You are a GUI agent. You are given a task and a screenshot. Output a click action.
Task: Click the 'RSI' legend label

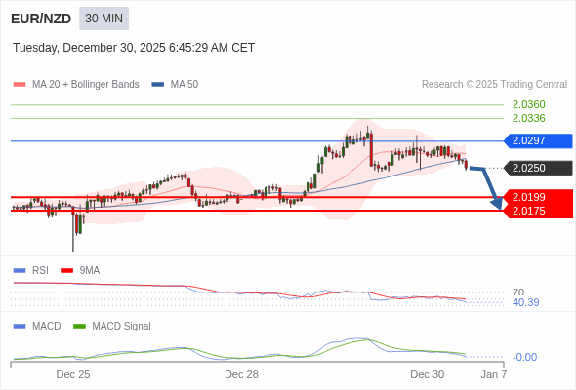(40, 271)
